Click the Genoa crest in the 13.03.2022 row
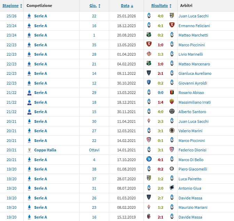 point(171,93)
